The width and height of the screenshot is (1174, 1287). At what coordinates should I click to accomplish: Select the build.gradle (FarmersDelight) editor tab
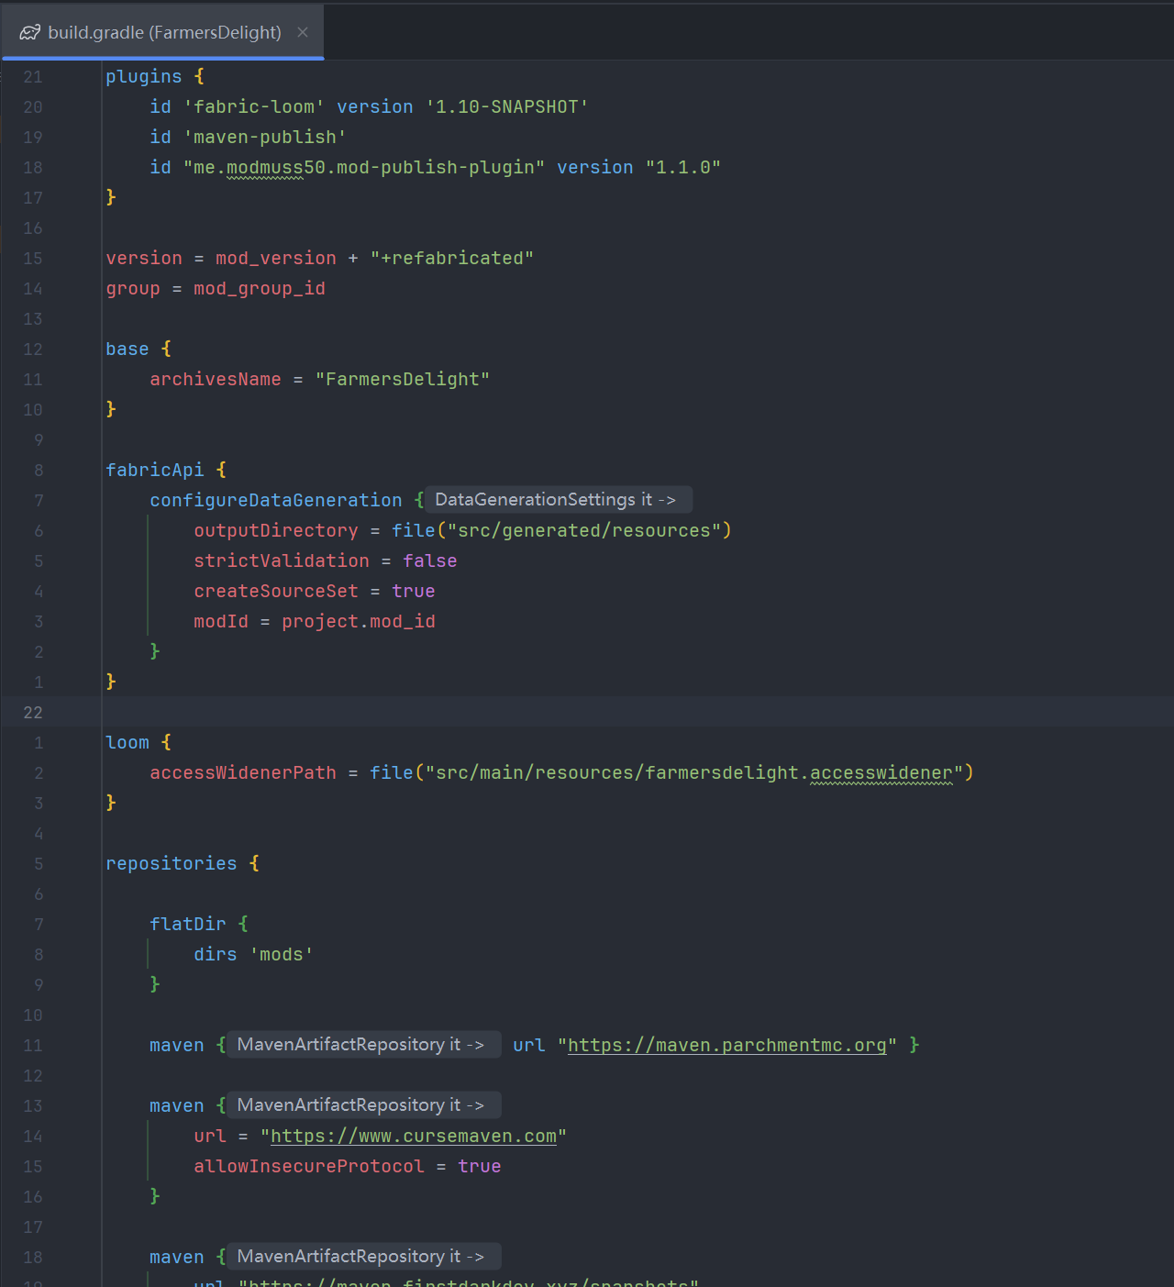(164, 32)
